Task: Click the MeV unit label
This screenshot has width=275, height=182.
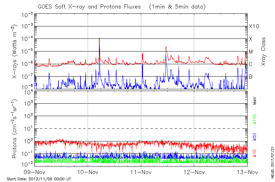Action: 255,101
